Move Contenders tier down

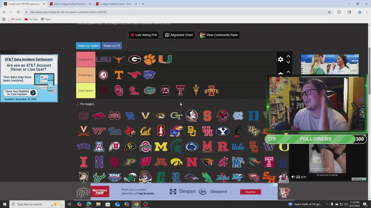point(288,62)
